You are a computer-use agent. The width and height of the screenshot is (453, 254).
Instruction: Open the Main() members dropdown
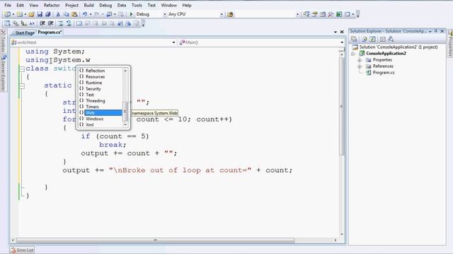(342, 42)
